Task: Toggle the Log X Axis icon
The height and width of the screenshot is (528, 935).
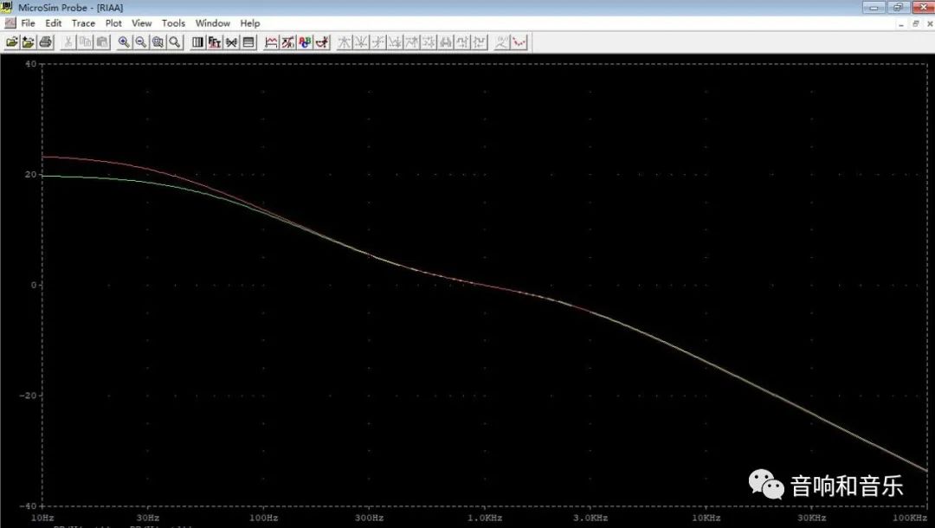Action: 198,42
